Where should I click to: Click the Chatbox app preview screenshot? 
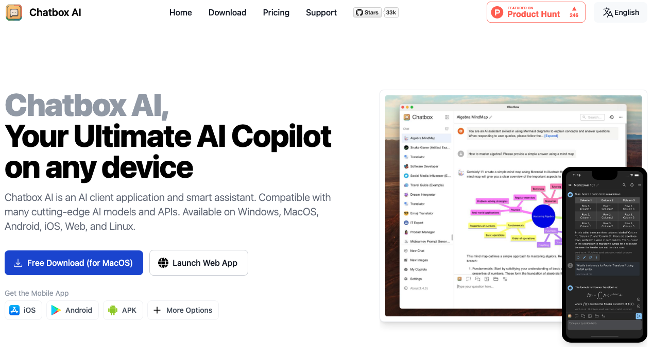click(x=513, y=206)
